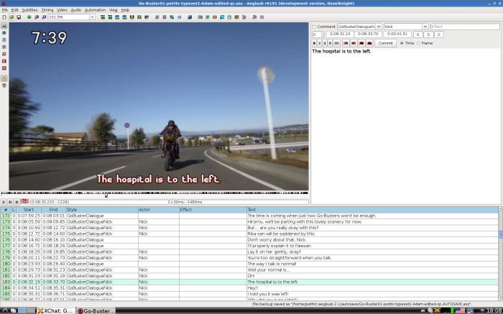Click the subtitle text edit box
503x314 pixels.
click(406, 126)
